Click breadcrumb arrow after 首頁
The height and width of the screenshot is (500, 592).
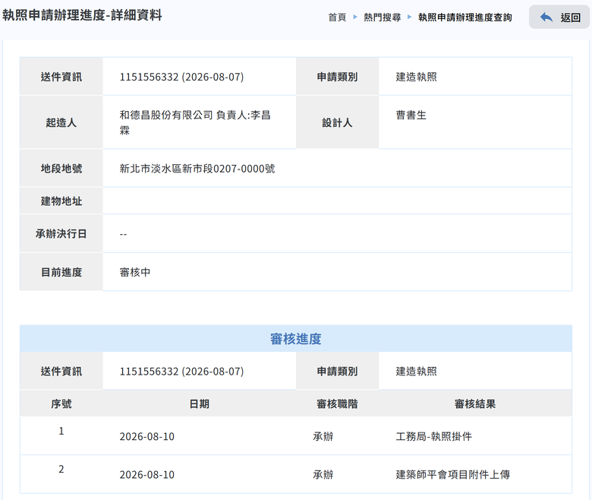(x=355, y=17)
